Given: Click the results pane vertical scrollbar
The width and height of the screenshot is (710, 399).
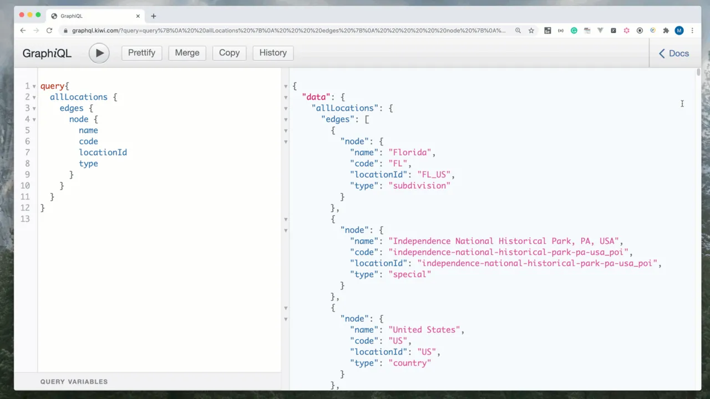Looking at the screenshot, I should coord(698,72).
